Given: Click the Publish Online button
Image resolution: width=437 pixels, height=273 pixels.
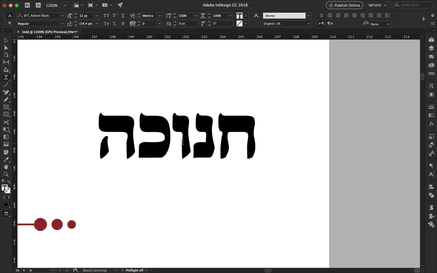Looking at the screenshot, I should (344, 5).
